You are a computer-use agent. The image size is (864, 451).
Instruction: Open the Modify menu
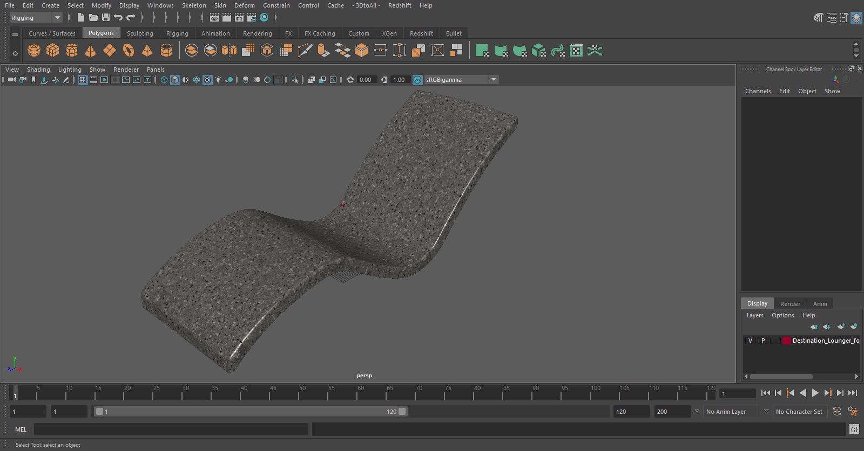102,5
